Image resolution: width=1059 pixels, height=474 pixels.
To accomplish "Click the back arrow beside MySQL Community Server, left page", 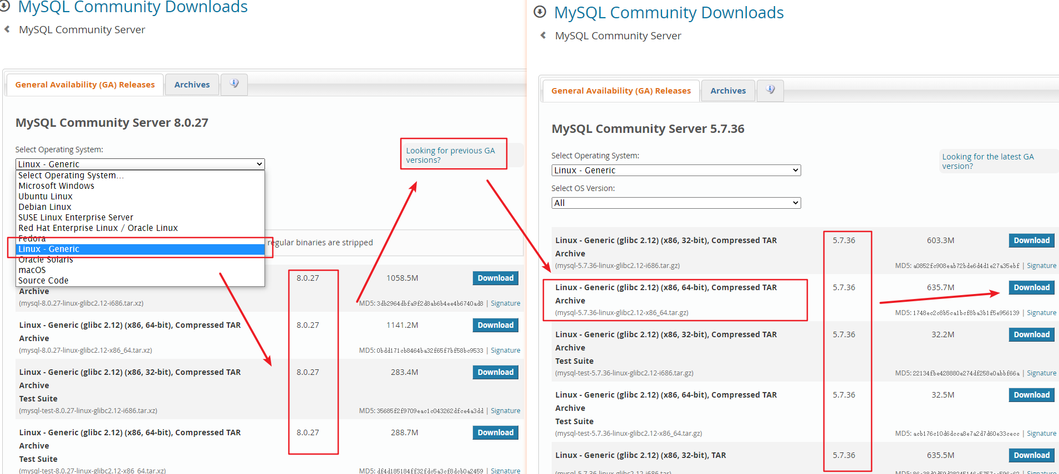I will [x=7, y=29].
